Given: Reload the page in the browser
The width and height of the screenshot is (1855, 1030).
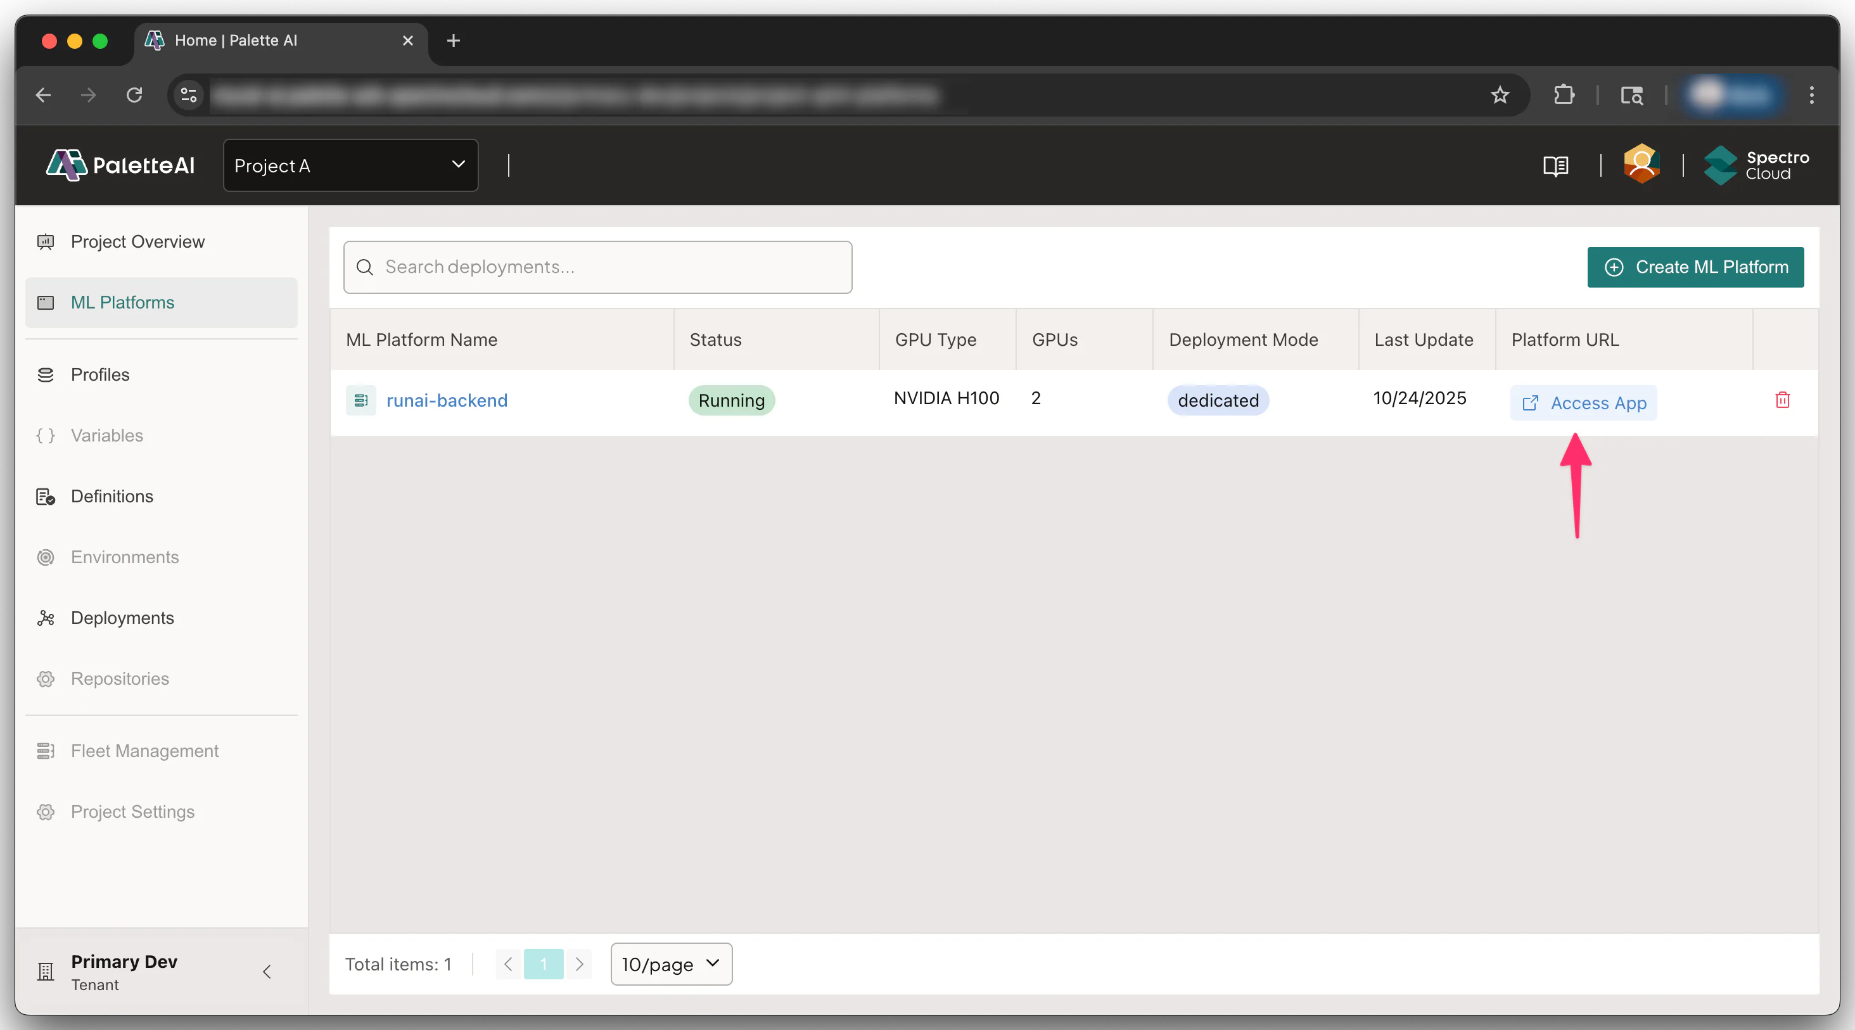Looking at the screenshot, I should click(x=134, y=95).
